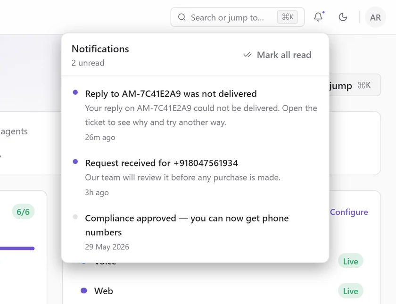The image size is (396, 304).
Task: Click the 6/6 status badge
Action: coord(23,212)
